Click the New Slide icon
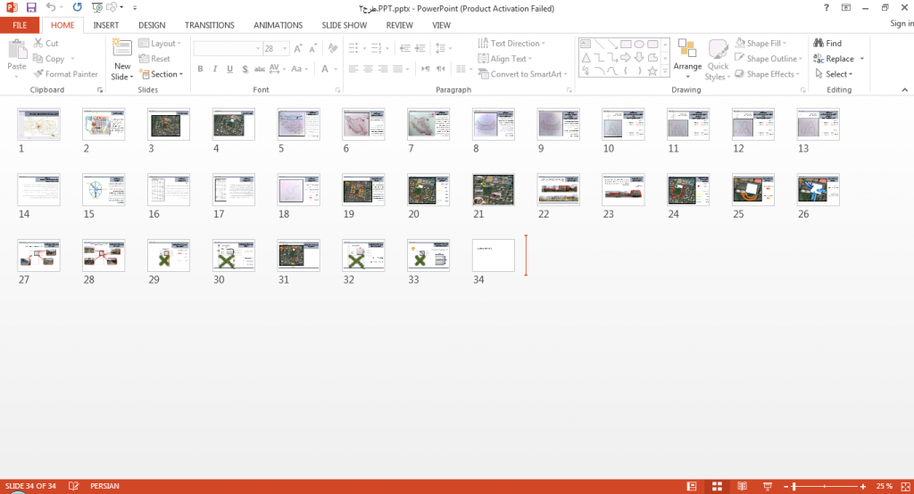Image resolution: width=914 pixels, height=494 pixels. point(121,50)
